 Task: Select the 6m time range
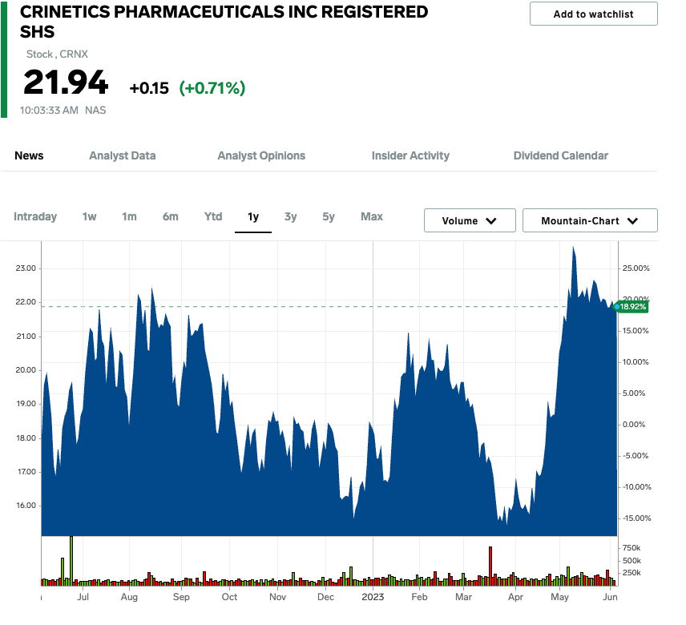[170, 216]
